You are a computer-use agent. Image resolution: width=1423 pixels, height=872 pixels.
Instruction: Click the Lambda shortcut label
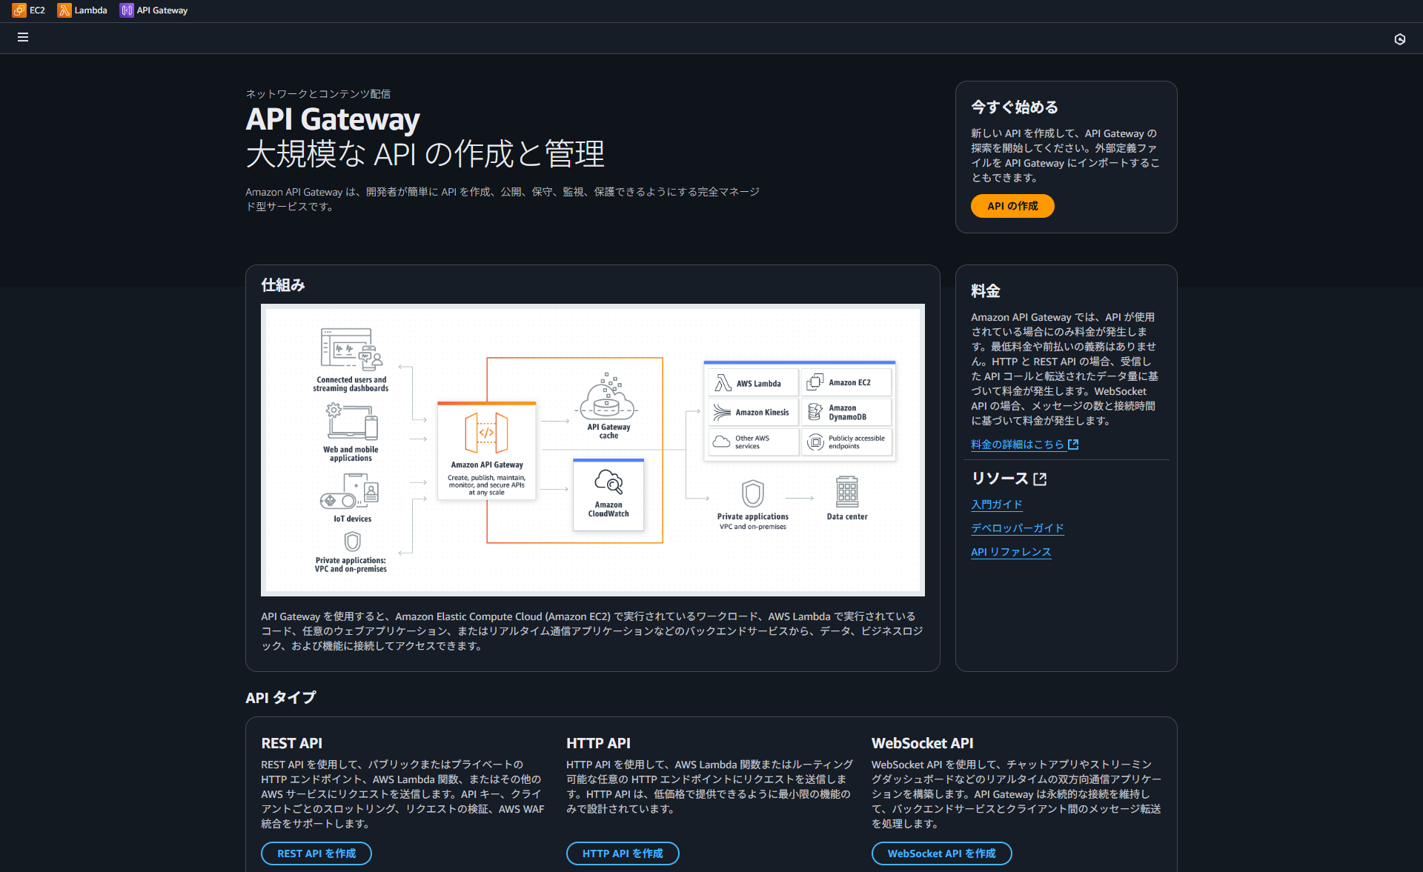[x=90, y=10]
